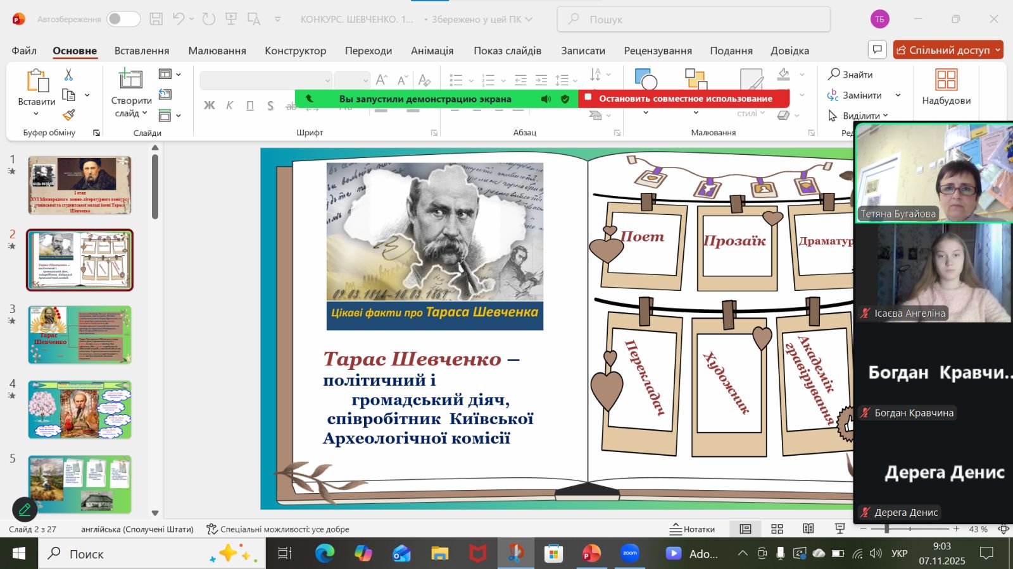Click the Cut scissors icon
1013x569 pixels.
click(x=68, y=75)
